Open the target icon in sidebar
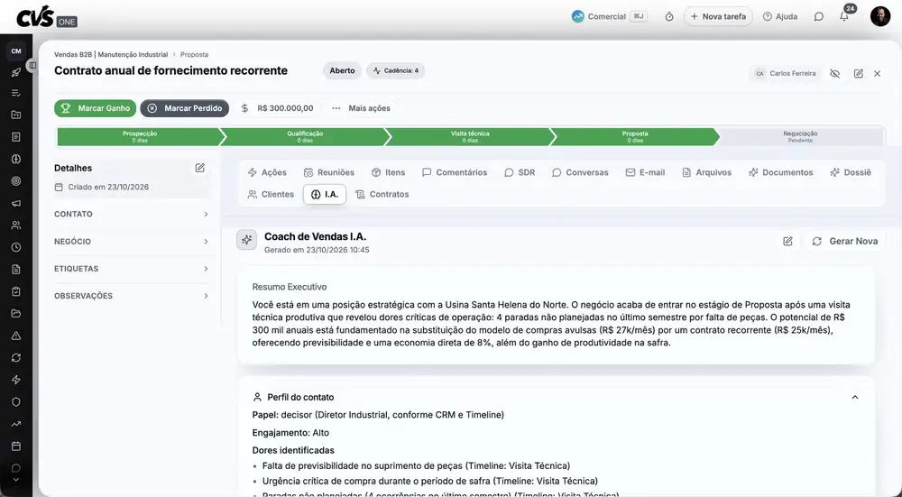This screenshot has width=902, height=497. pos(16,181)
